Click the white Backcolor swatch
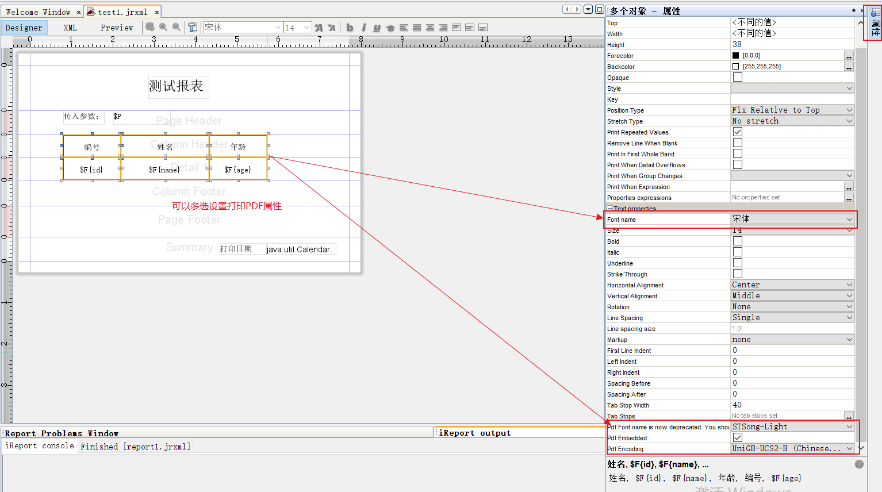This screenshot has height=492, width=882. [x=735, y=66]
